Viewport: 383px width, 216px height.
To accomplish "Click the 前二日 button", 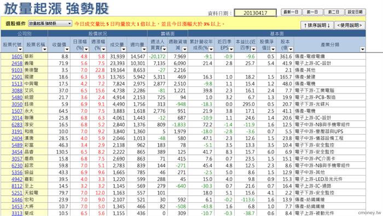I will pos(334,12).
